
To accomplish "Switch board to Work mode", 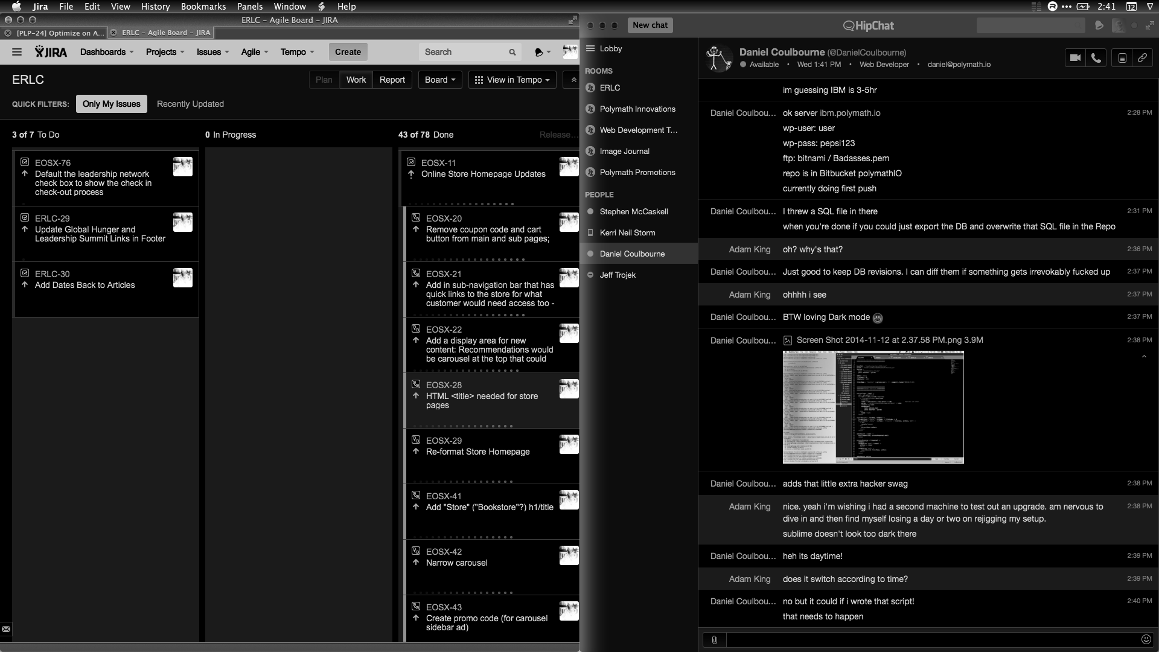I will (356, 80).
